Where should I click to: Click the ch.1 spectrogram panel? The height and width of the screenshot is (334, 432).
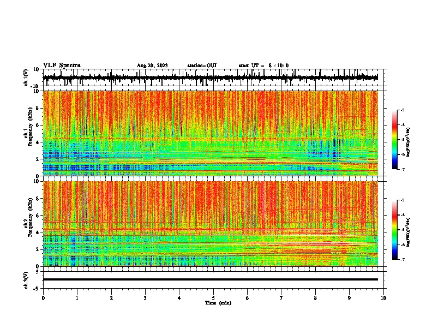211,133
